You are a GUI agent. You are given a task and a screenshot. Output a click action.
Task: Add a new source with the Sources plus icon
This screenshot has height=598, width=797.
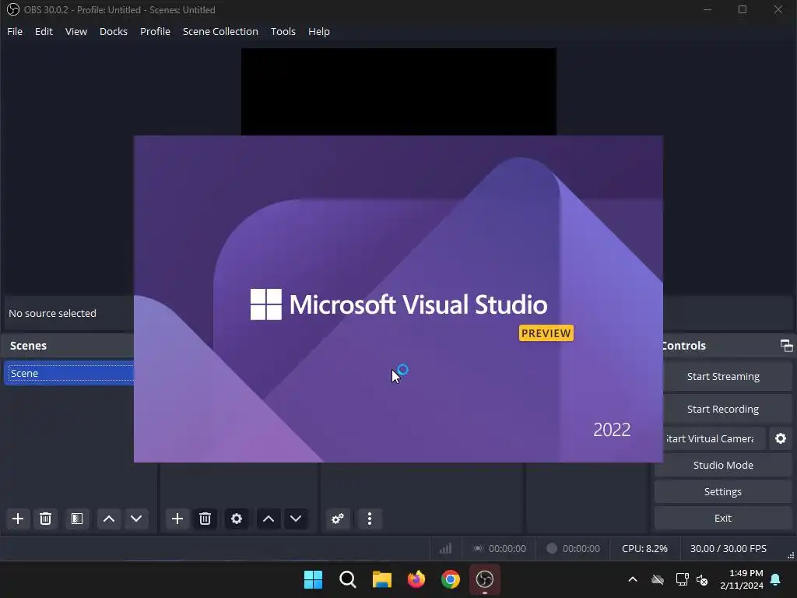[x=177, y=519]
